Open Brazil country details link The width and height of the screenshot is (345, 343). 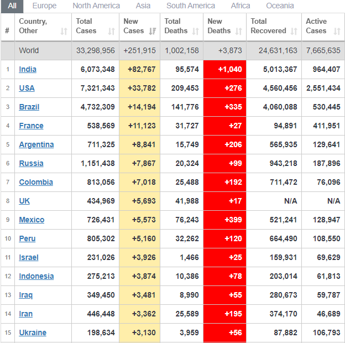(29, 107)
